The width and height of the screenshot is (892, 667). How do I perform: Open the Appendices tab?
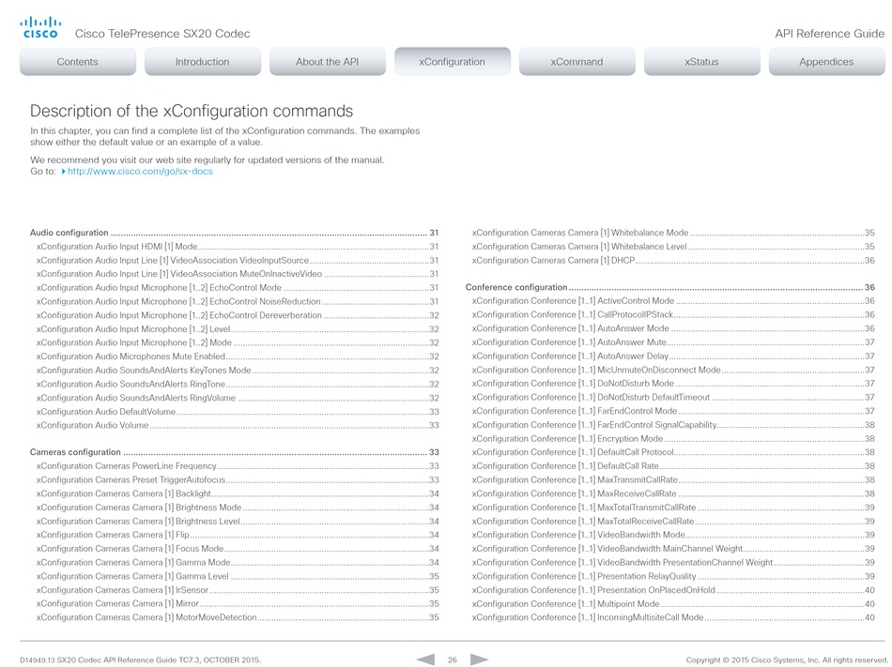click(x=826, y=61)
